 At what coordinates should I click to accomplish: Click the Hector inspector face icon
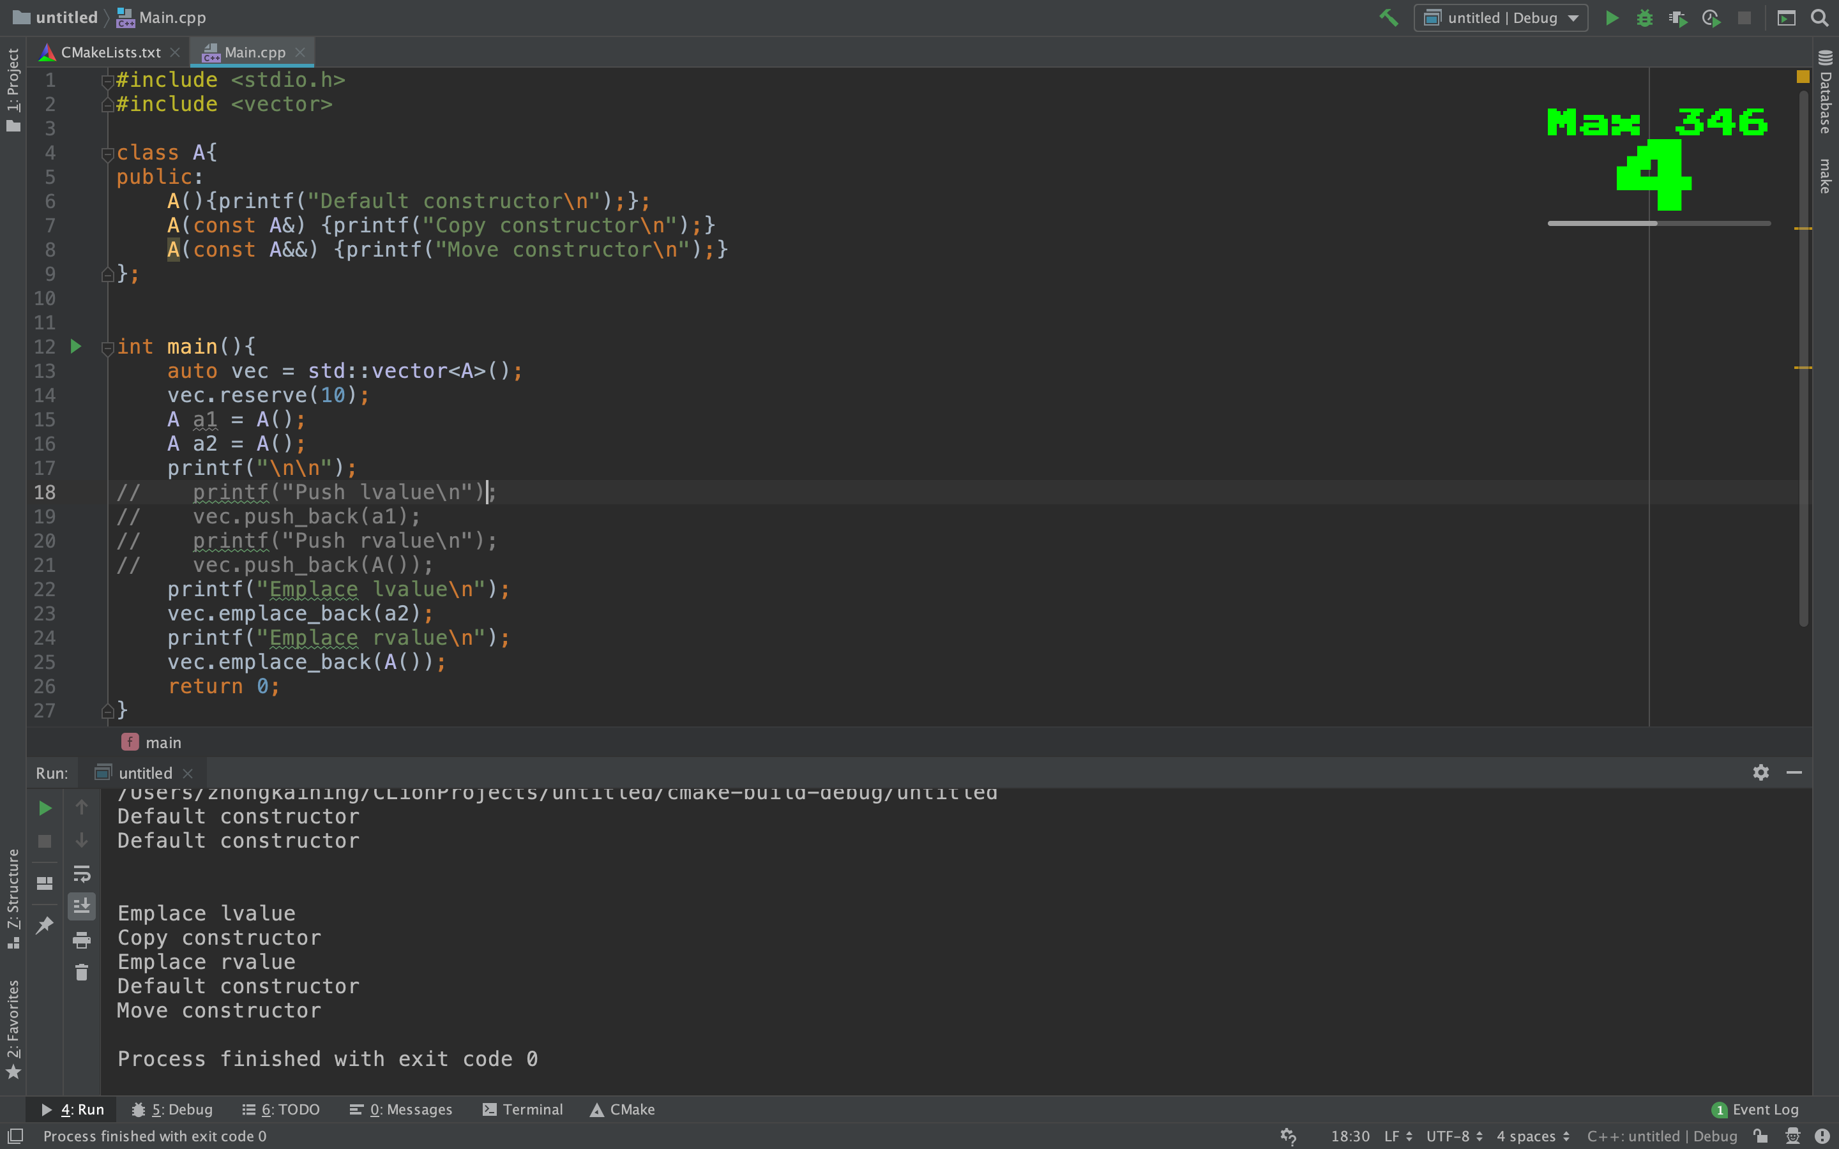pyautogui.click(x=1792, y=1136)
